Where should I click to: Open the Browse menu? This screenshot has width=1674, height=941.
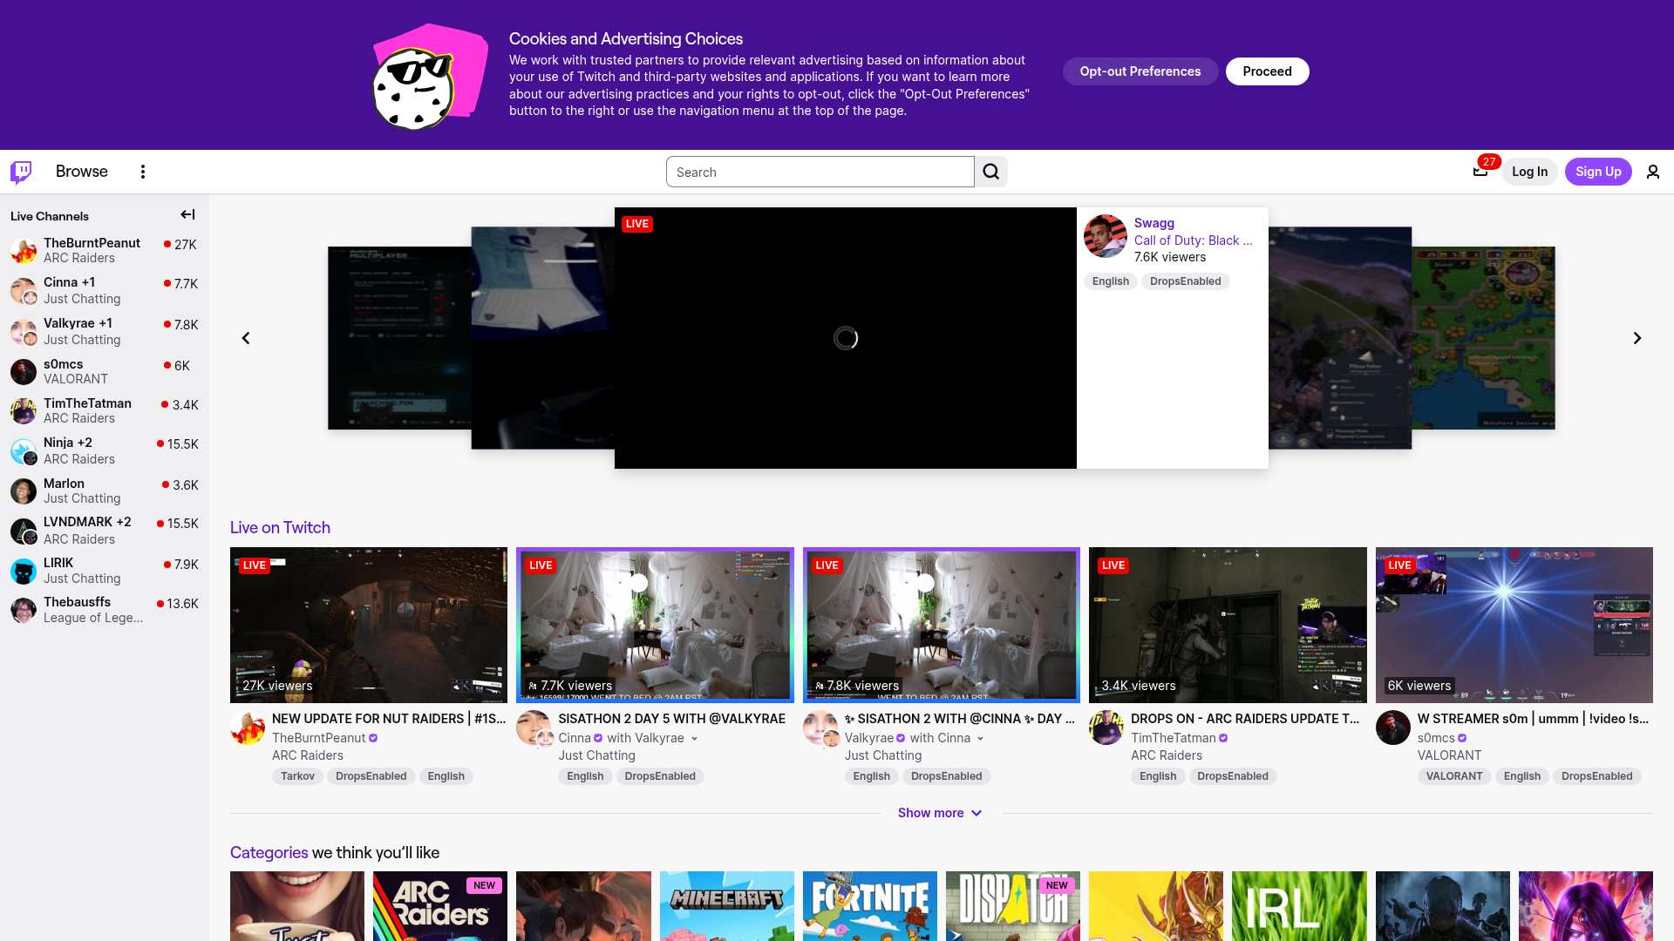point(81,172)
